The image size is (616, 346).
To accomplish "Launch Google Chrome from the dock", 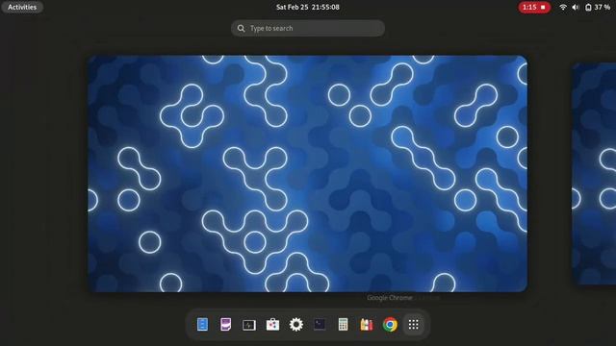I will (x=390, y=325).
